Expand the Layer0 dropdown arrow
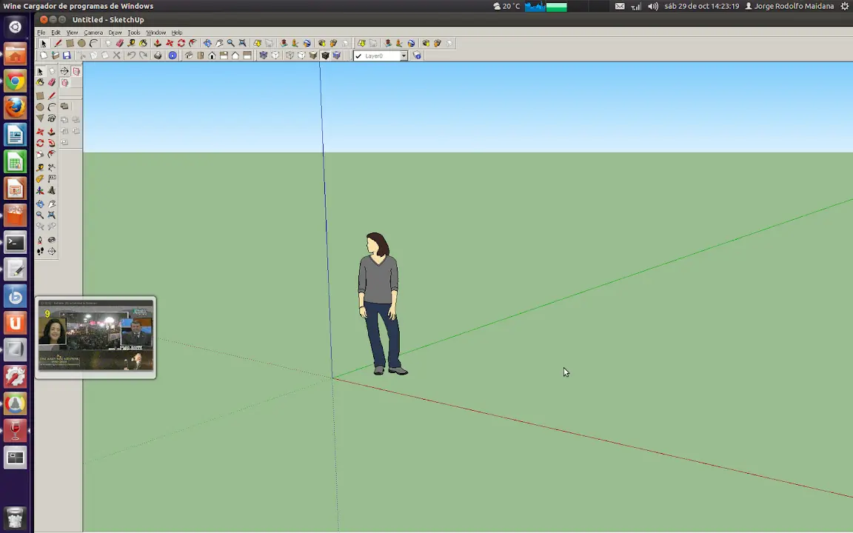The height and width of the screenshot is (533, 853). pos(404,56)
